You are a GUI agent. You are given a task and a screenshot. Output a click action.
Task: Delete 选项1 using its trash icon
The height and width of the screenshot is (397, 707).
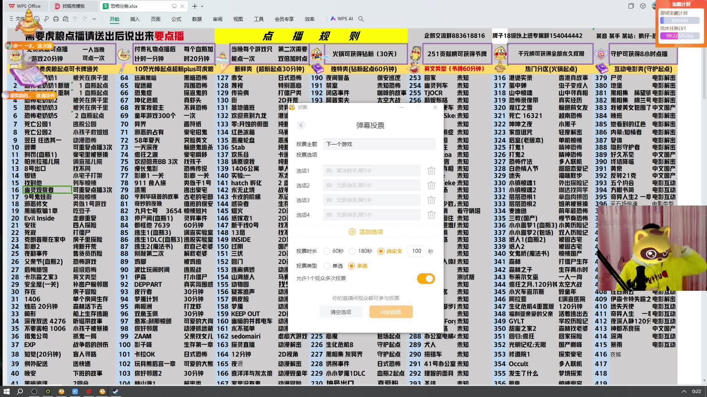[431, 171]
